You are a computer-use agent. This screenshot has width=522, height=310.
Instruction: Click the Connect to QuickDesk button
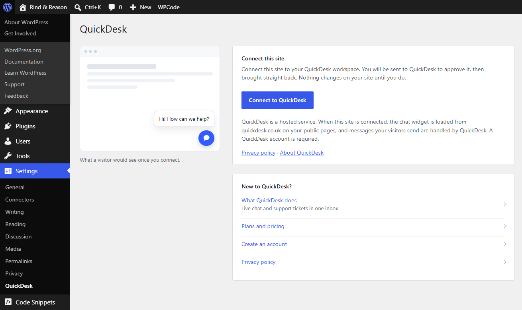[277, 100]
